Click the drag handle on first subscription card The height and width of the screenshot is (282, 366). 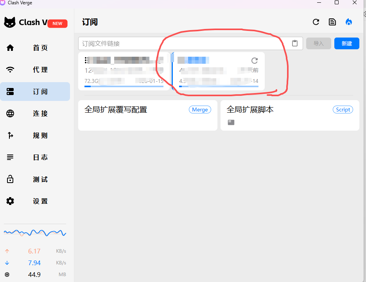86,60
